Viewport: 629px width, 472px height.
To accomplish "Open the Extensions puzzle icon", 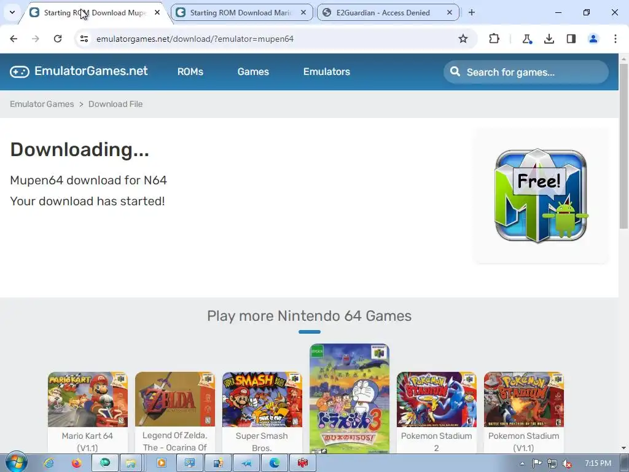I will click(x=494, y=39).
